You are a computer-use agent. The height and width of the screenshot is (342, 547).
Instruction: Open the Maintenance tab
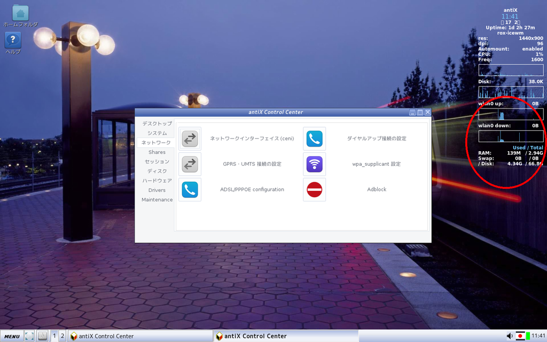[x=157, y=200]
